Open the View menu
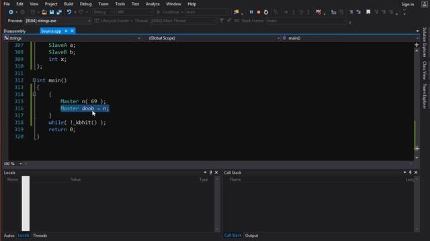 tap(34, 4)
